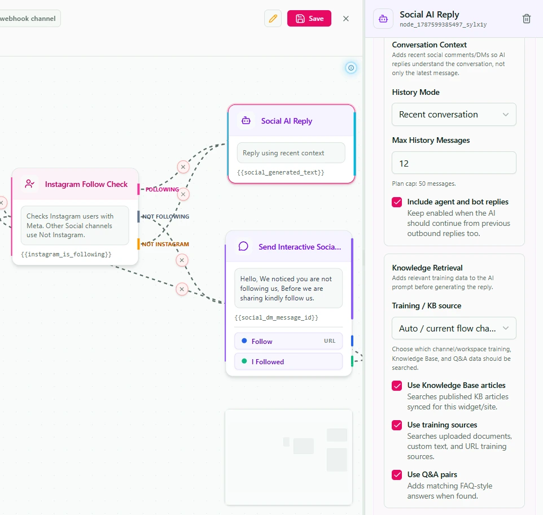The image size is (543, 515).
Task: Click the blue dot beside Follow
Action: coord(244,341)
